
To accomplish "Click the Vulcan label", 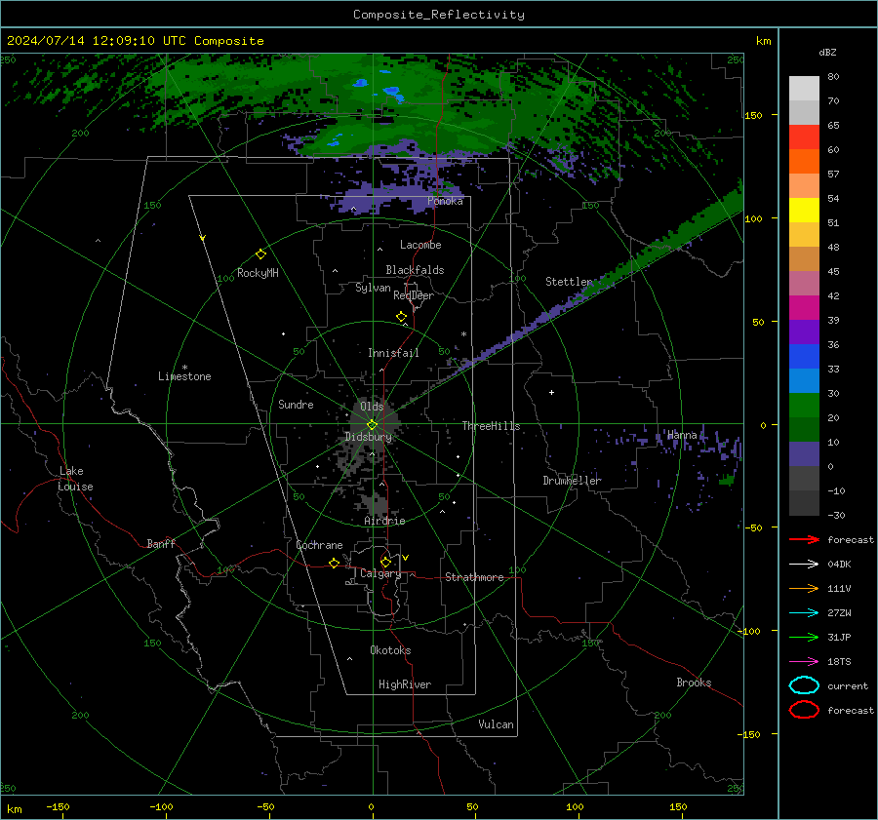I will (496, 724).
